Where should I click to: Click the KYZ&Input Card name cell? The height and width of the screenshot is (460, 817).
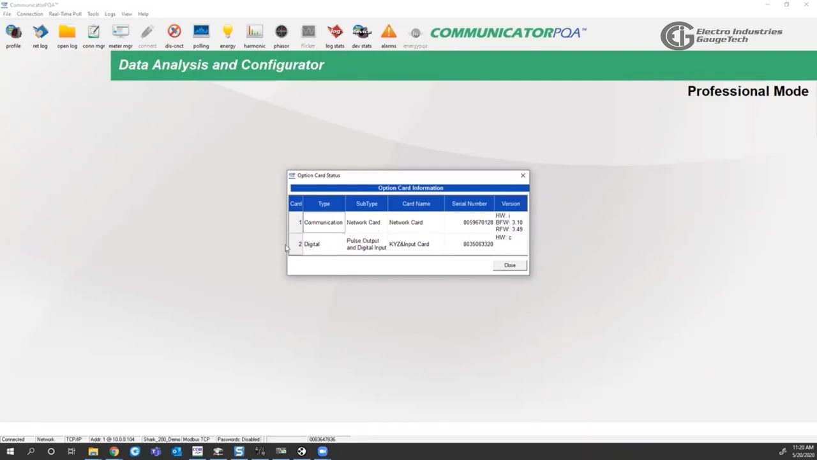click(x=416, y=244)
